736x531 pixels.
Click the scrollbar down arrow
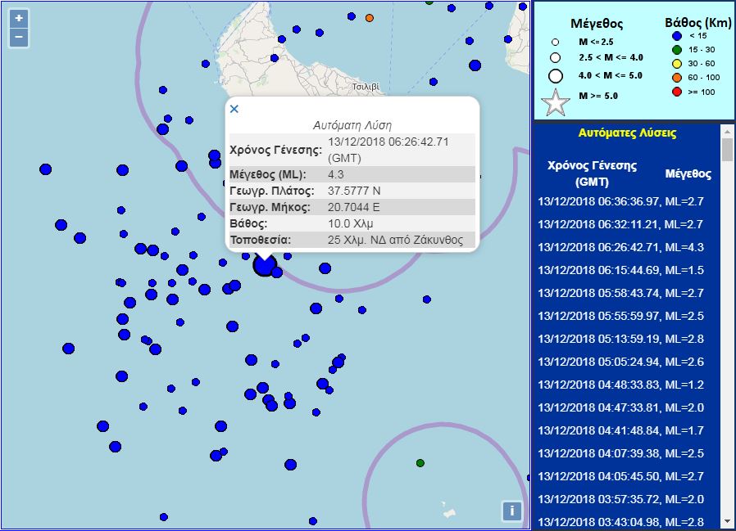727,520
